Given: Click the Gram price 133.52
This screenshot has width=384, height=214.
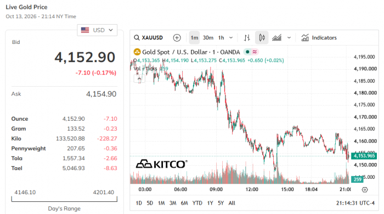Looking at the screenshot, I should point(76,129).
